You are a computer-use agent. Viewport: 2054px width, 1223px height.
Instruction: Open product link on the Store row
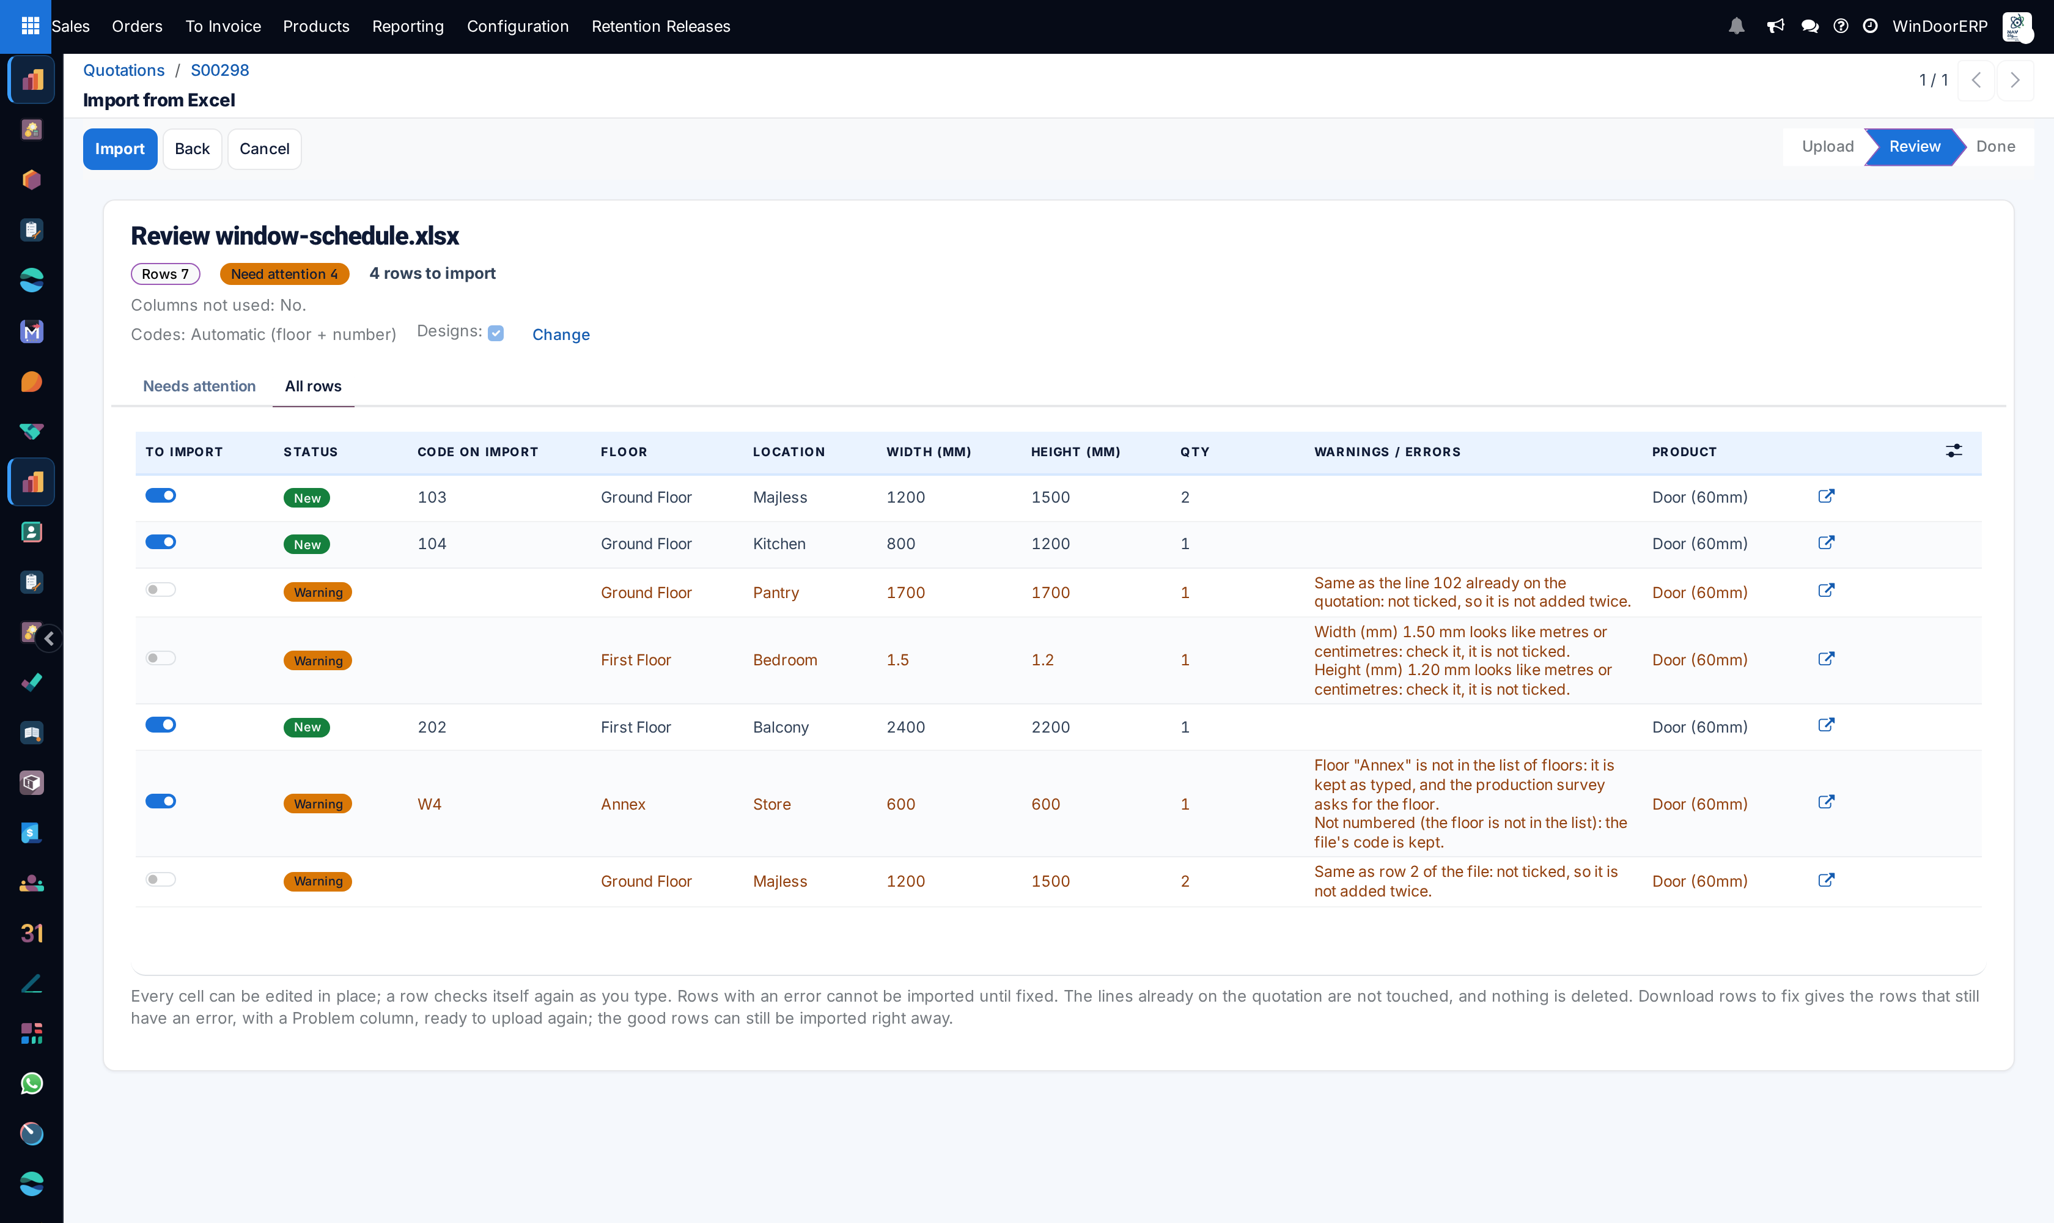click(1826, 802)
